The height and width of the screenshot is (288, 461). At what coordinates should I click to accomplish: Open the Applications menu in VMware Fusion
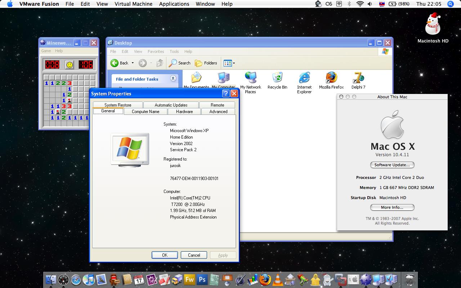click(x=174, y=4)
